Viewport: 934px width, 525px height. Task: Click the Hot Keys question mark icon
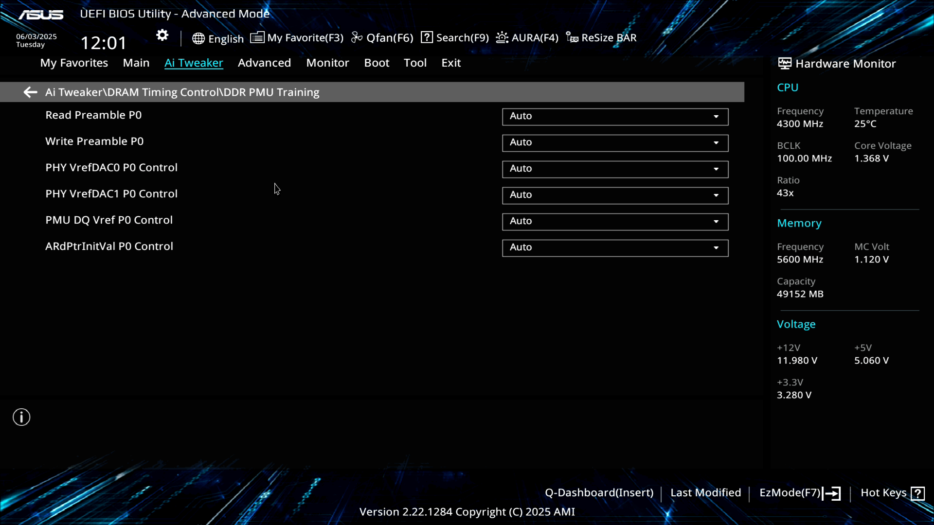[x=917, y=493]
